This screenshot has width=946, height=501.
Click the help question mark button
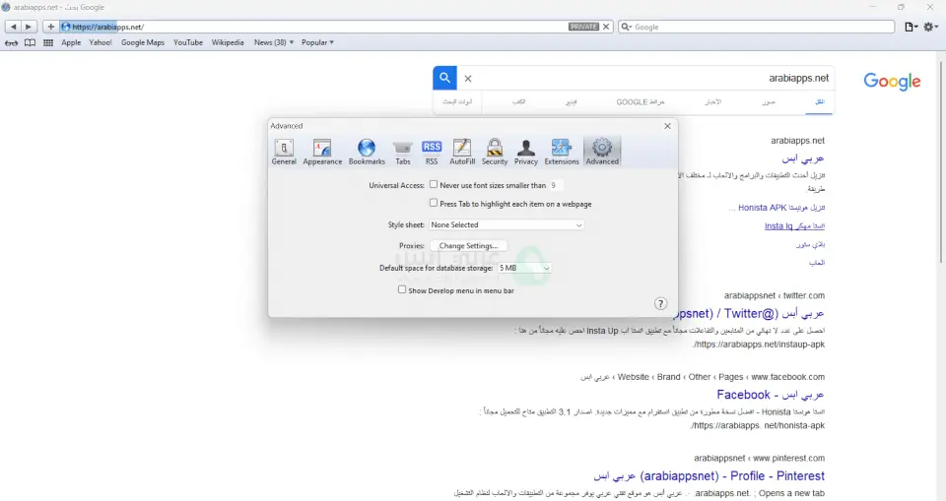(x=660, y=303)
